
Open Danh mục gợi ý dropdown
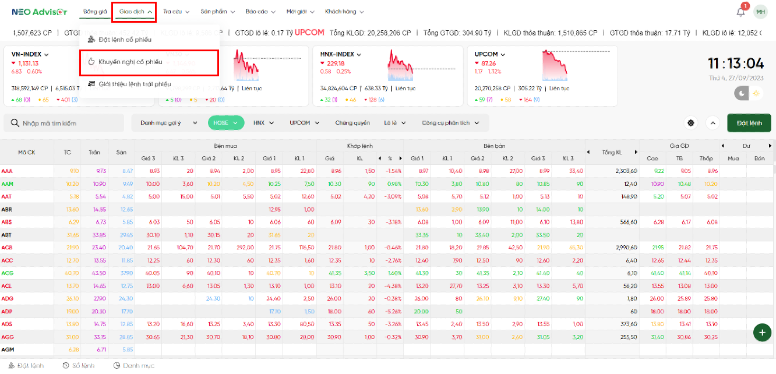(x=165, y=123)
